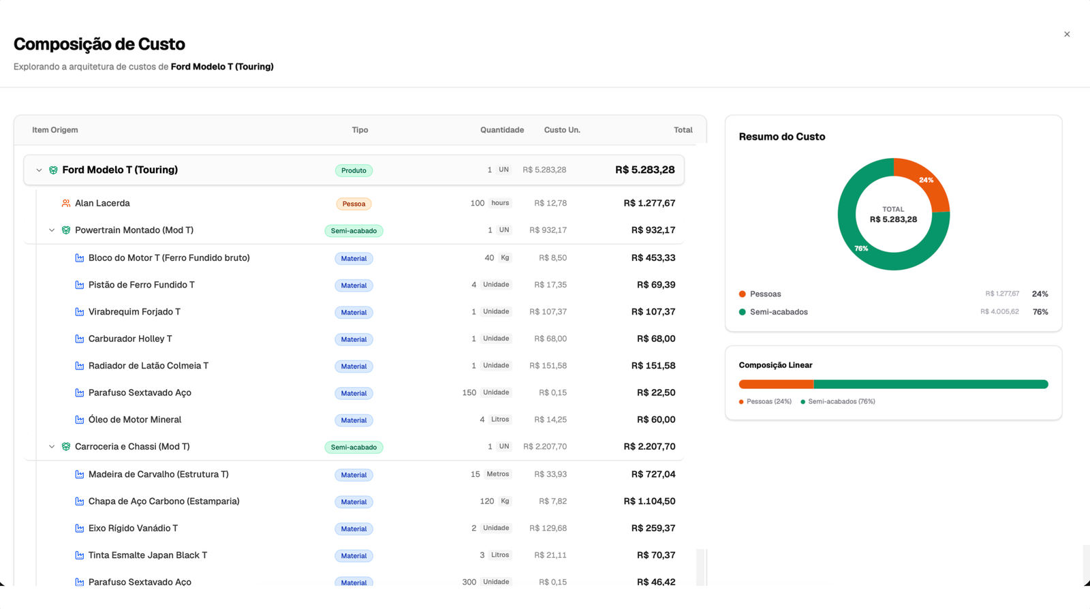Collapse the Ford Modelo T (Touring) row
Image resolution: width=1090 pixels, height=609 pixels.
coord(39,170)
